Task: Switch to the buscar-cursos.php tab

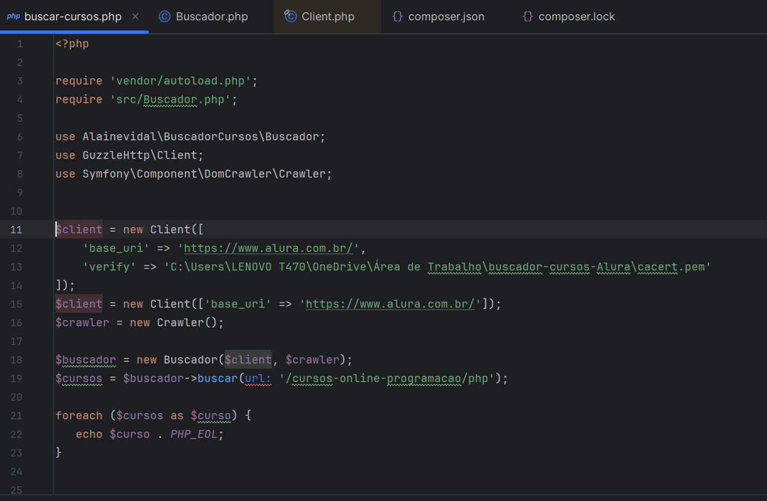Action: (73, 16)
